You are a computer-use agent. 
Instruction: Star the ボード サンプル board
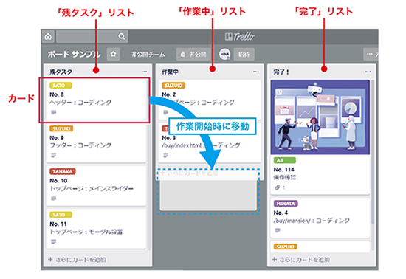113,54
